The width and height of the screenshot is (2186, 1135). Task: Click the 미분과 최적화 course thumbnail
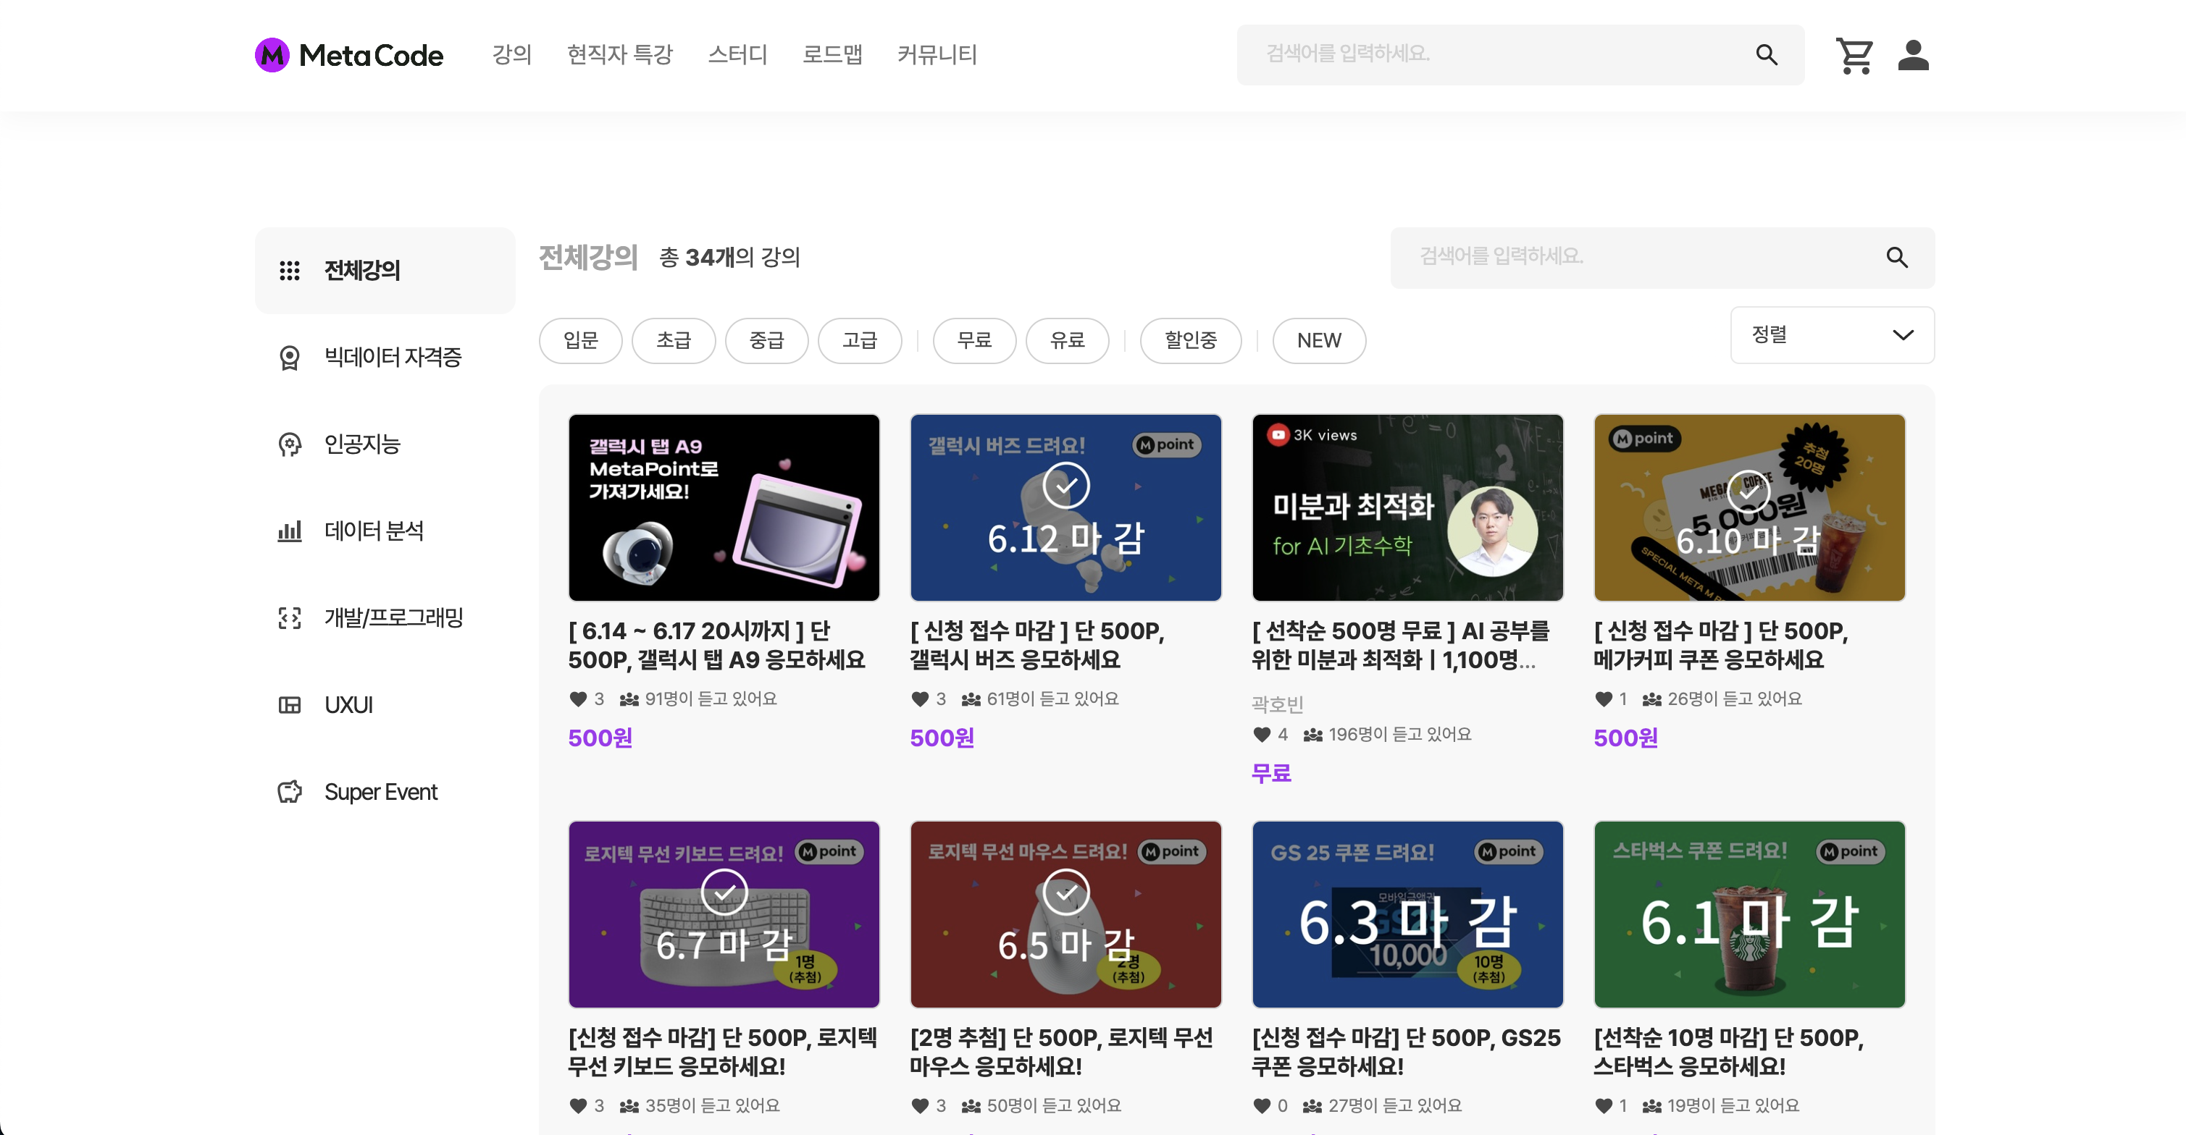pyautogui.click(x=1407, y=507)
